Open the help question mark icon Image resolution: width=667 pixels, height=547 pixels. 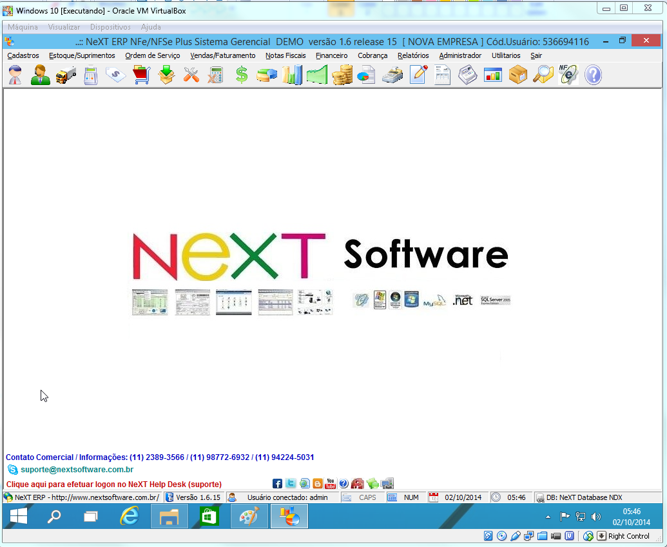592,75
